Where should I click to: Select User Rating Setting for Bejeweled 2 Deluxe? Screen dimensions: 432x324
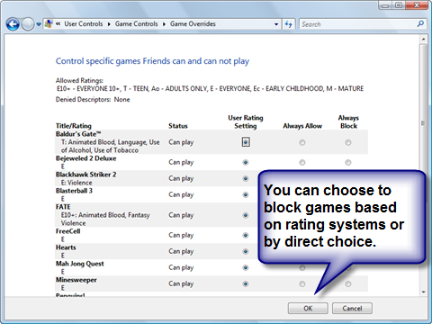pos(246,162)
